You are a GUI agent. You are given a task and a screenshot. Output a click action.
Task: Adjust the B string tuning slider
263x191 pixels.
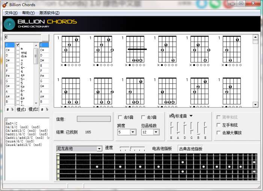(x=198, y=128)
